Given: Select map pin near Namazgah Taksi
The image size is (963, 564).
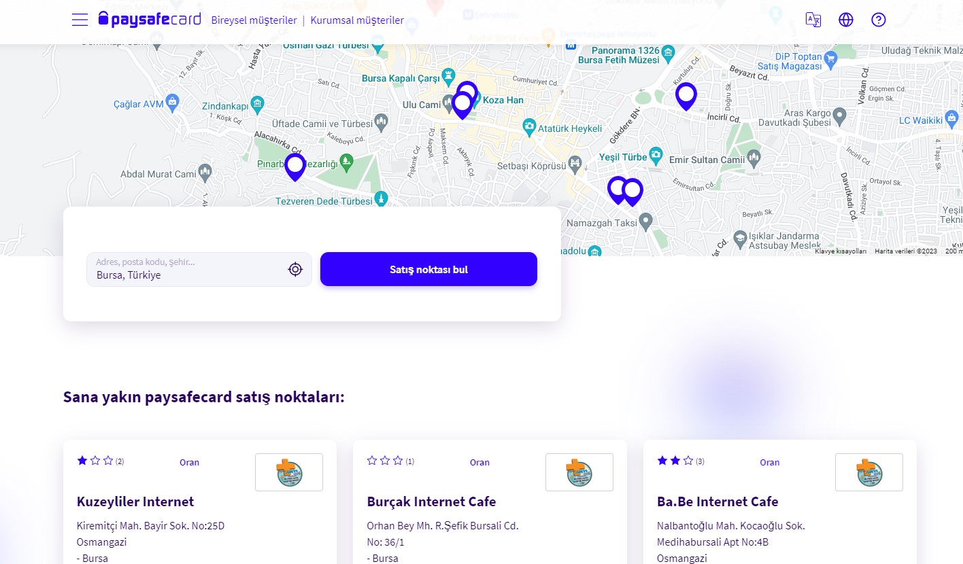Looking at the screenshot, I should pyautogui.click(x=632, y=192).
